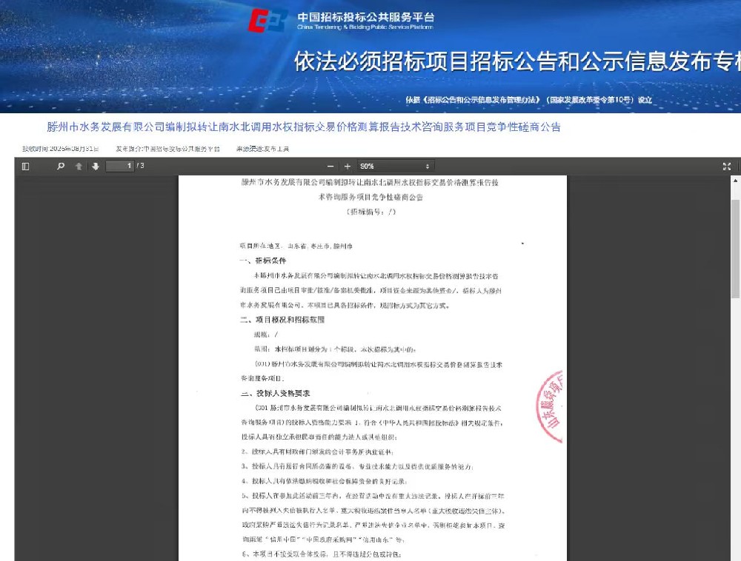The height and width of the screenshot is (561, 741).
Task: Select the 发布媒介 中国招标投标公共服务平台 text
Action: 167,149
